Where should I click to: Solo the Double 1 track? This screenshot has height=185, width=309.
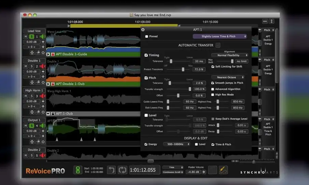point(32,66)
